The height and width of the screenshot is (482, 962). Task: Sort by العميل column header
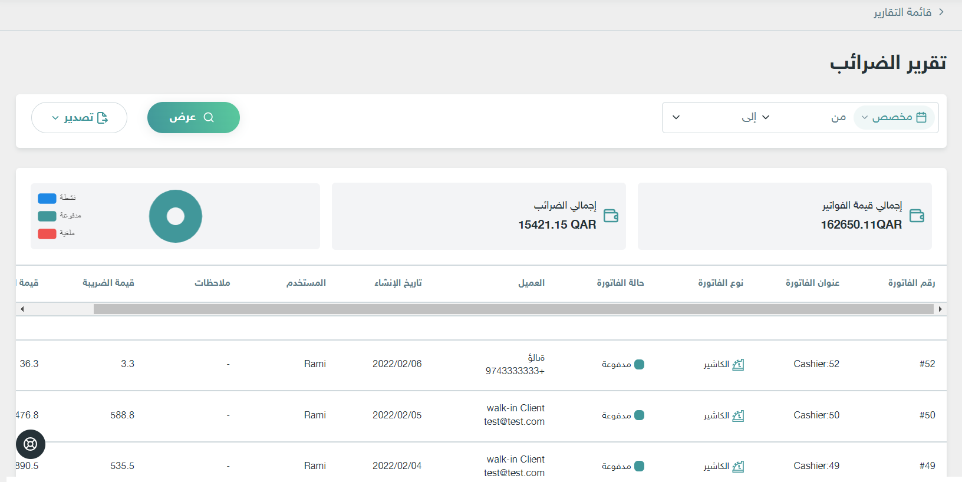pos(532,283)
